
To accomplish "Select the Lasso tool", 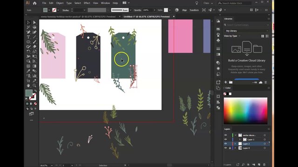I will (x=34, y=27).
